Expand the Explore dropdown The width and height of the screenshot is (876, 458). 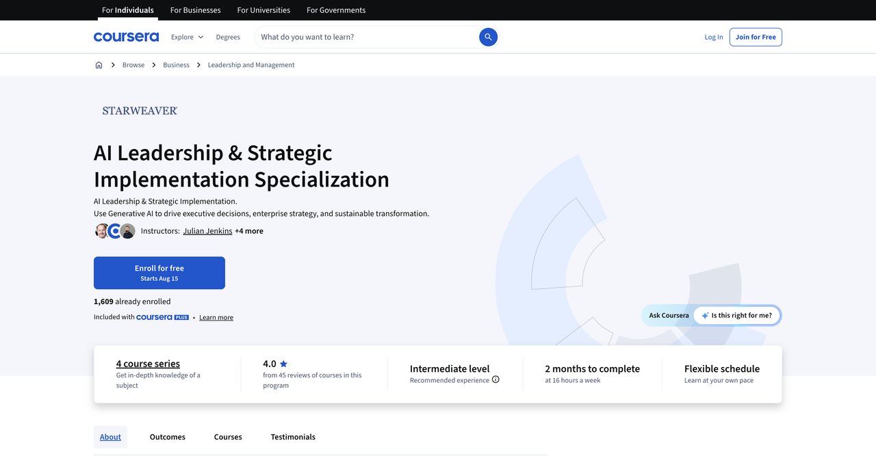[187, 37]
